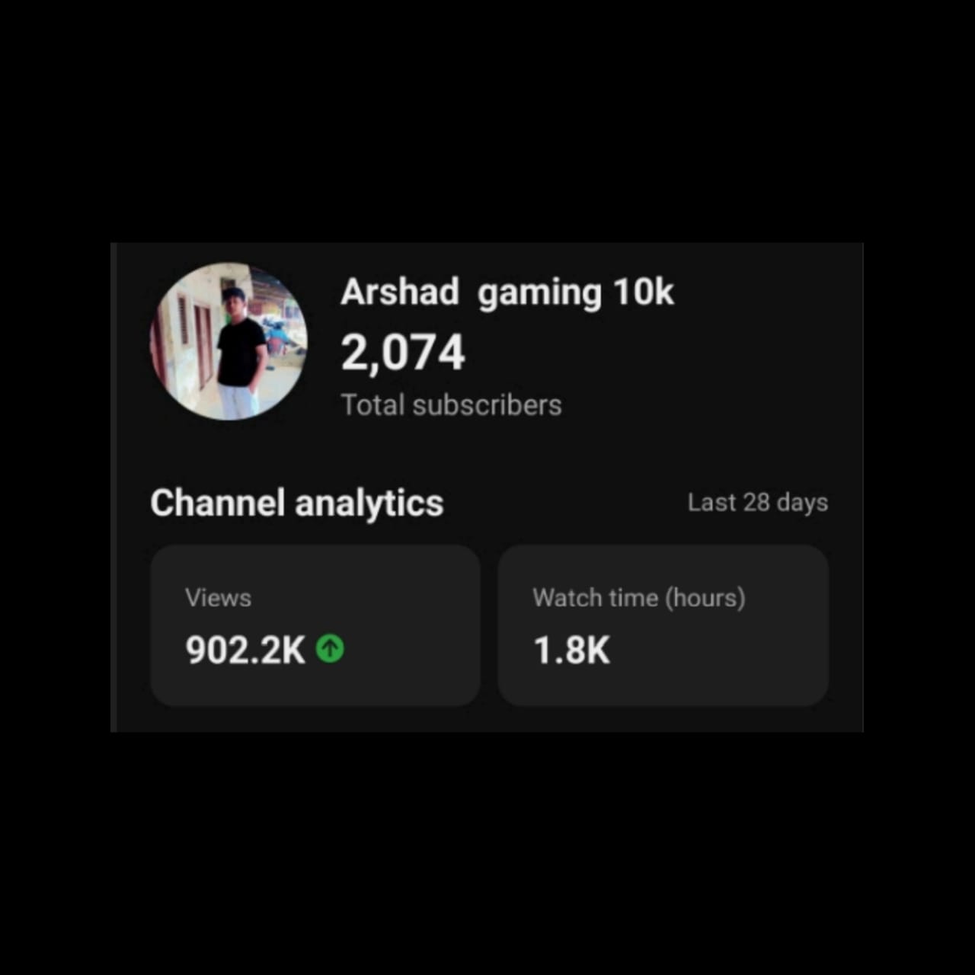Tap the Total subscribers label
Screen dimensions: 975x975
point(451,405)
